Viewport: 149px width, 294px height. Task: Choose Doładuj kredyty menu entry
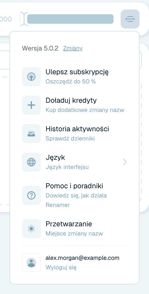click(74, 105)
